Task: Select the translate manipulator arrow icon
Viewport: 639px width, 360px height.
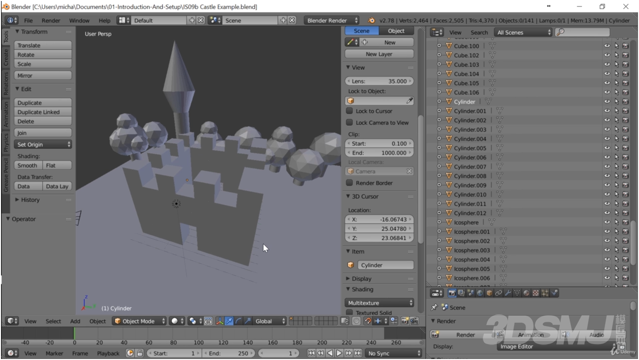Action: coord(229,321)
